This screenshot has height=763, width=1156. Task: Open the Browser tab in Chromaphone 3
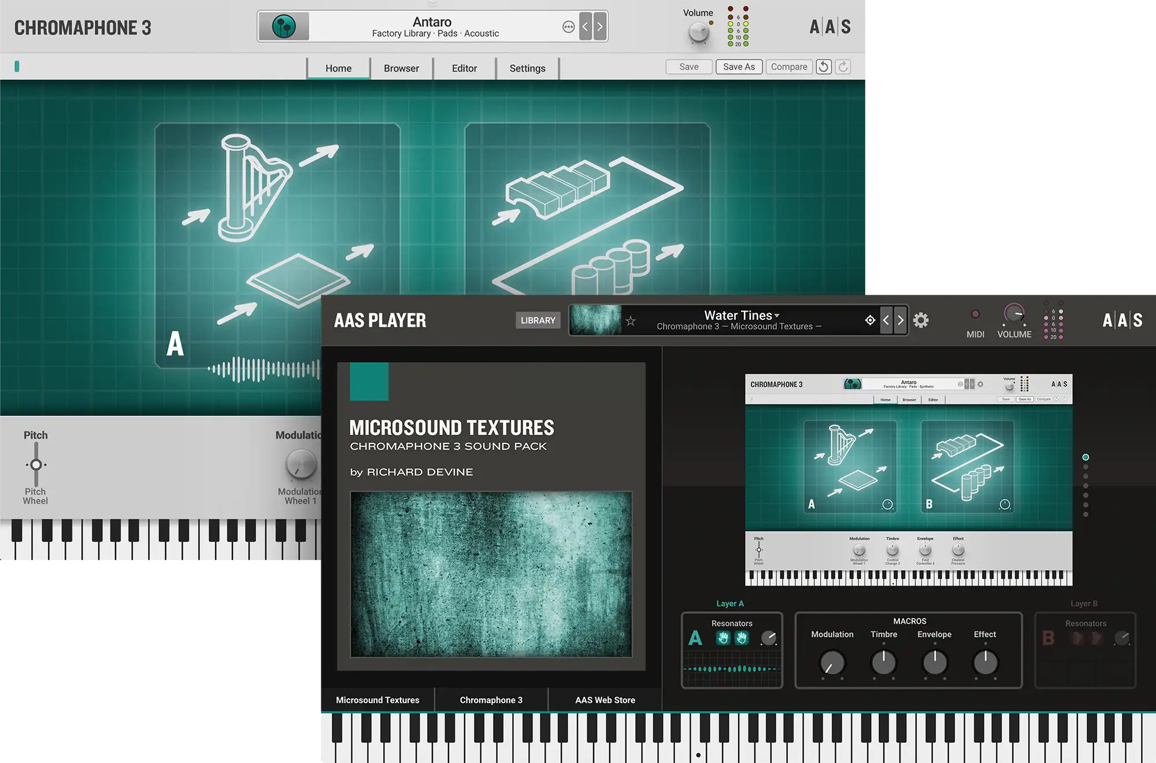click(x=401, y=68)
